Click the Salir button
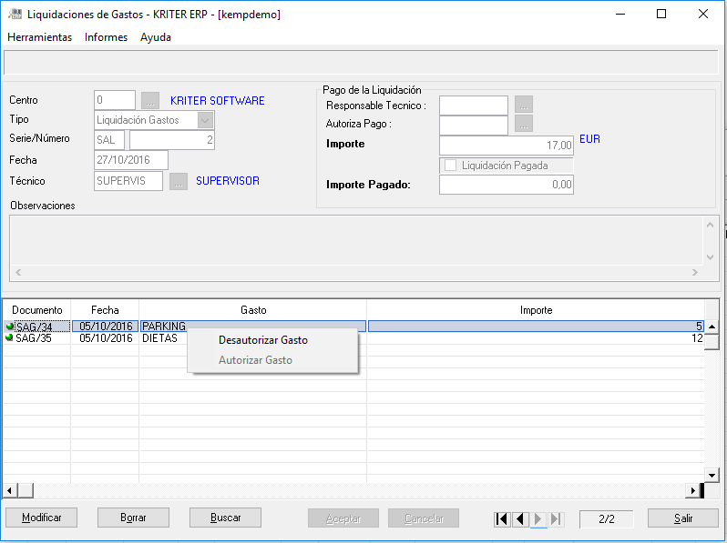The width and height of the screenshot is (727, 543). (x=683, y=518)
